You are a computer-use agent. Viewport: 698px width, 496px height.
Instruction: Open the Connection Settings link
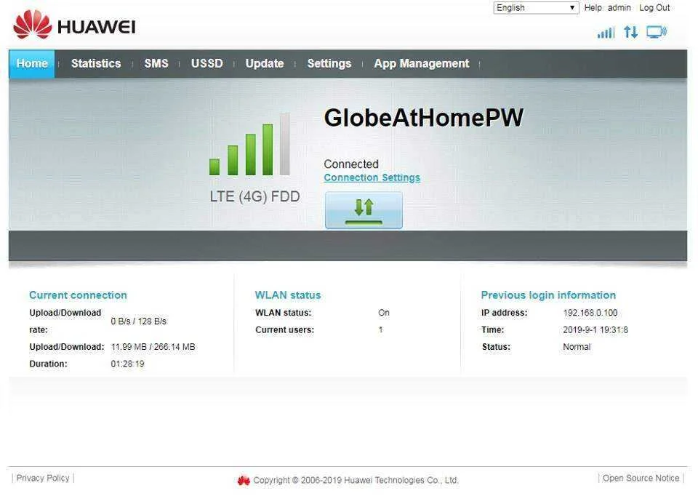point(372,177)
